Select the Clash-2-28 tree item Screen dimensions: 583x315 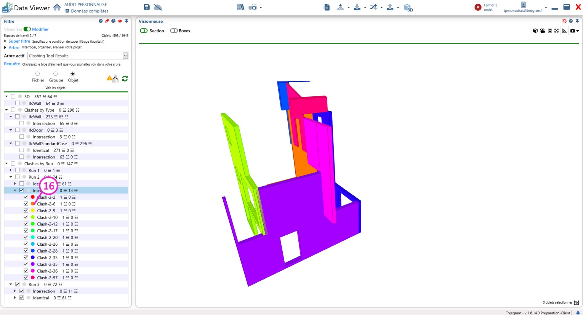[x=47, y=251]
